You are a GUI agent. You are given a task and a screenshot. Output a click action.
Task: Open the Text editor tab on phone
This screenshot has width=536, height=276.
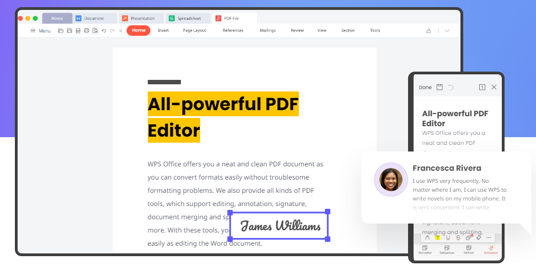(x=425, y=250)
